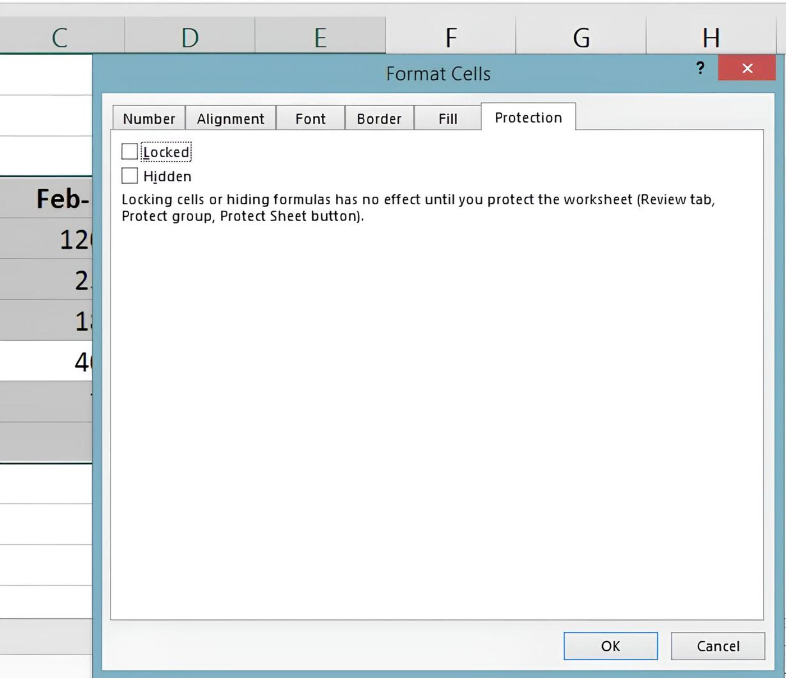Enable the Locked checkbox
This screenshot has height=678, width=786.
click(x=129, y=151)
